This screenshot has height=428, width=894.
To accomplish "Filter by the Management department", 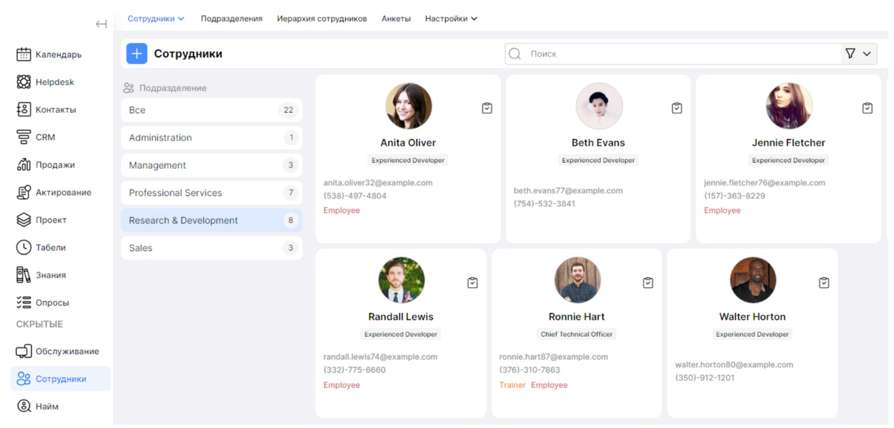I will tap(212, 165).
